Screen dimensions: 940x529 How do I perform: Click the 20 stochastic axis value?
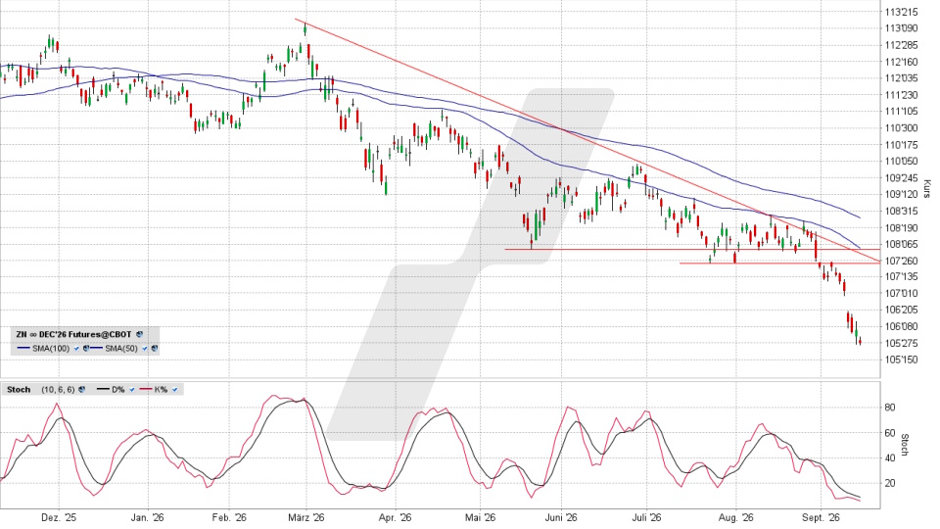click(x=890, y=483)
